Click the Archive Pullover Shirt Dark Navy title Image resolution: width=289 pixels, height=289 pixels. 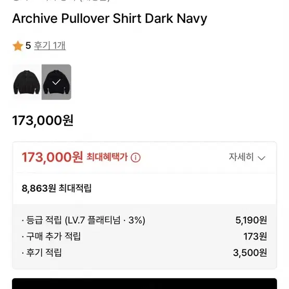[110, 19]
